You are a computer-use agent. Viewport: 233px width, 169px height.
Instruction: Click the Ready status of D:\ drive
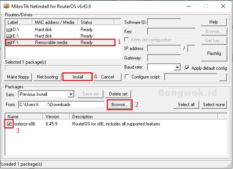click(87, 30)
